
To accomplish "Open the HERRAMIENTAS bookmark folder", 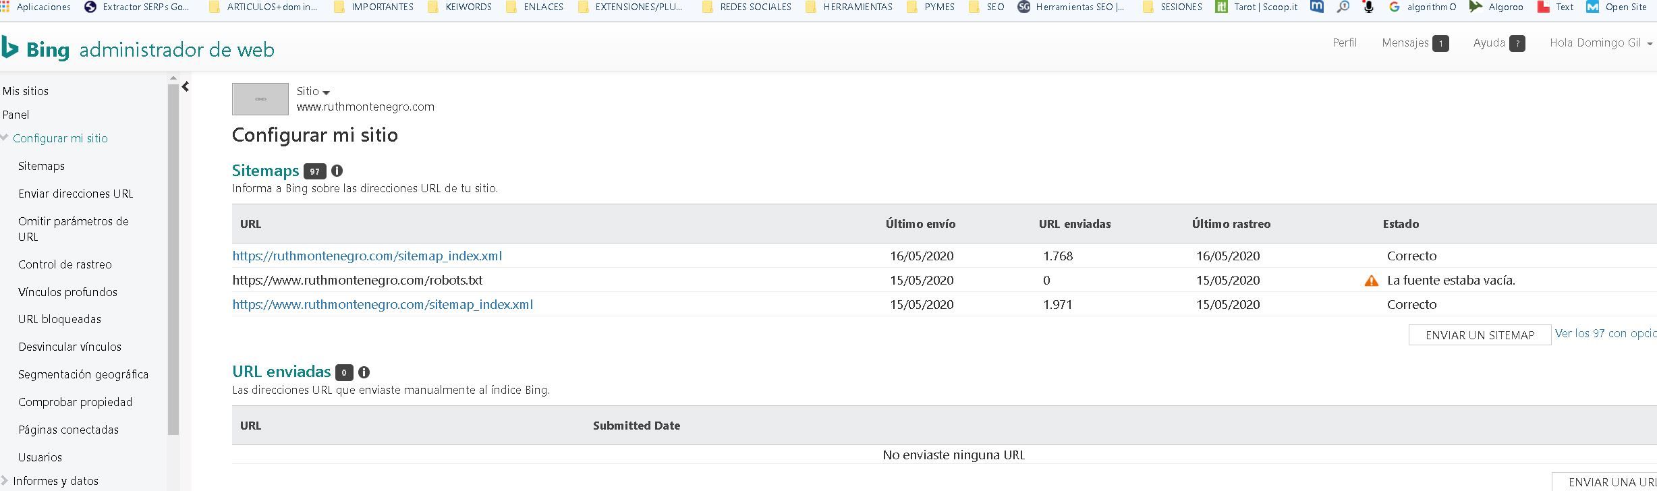I will point(849,7).
